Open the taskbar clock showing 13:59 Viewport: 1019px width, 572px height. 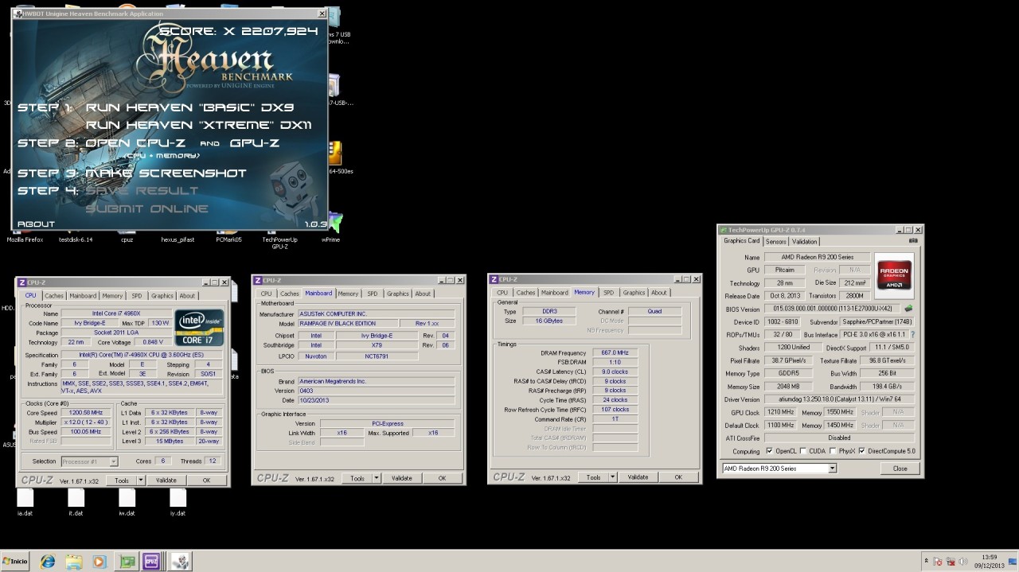click(x=990, y=561)
